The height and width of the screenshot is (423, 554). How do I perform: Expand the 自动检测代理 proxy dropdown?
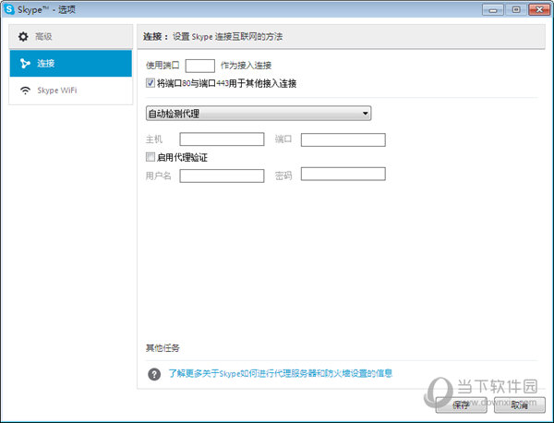(x=259, y=113)
